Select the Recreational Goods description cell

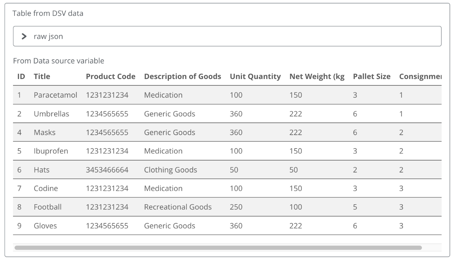tap(178, 207)
